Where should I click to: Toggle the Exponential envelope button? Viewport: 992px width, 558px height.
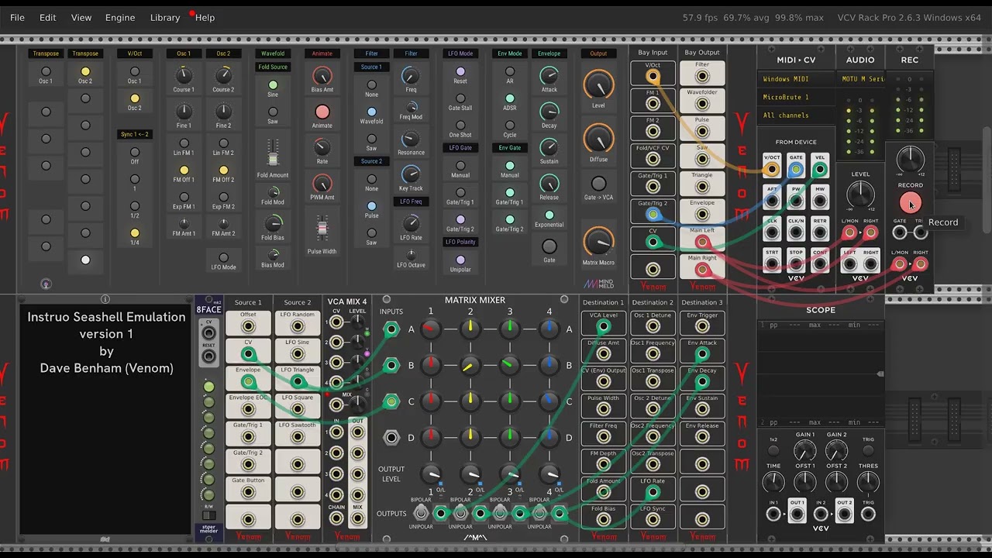pyautogui.click(x=549, y=215)
